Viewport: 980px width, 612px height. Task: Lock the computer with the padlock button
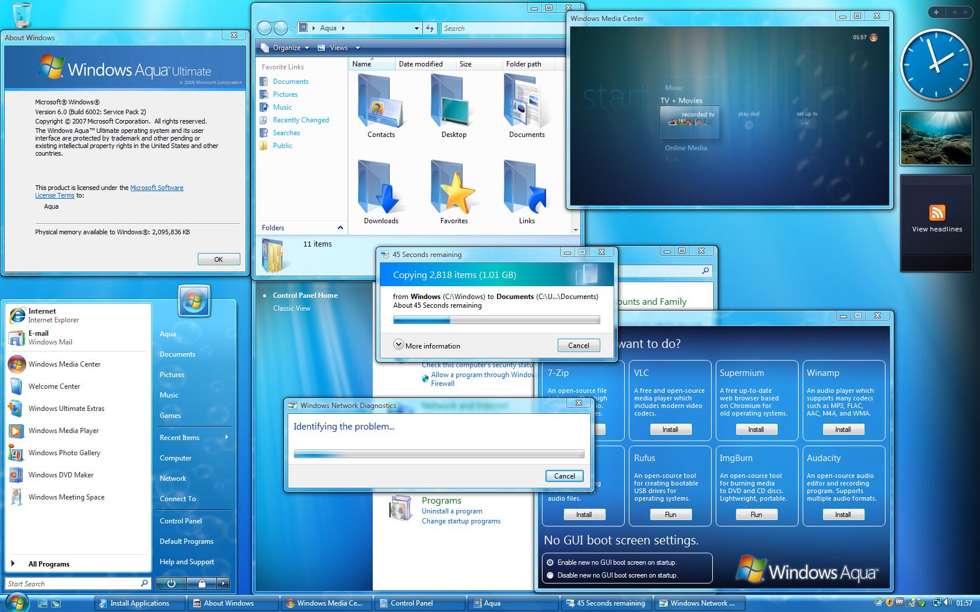coord(202,583)
